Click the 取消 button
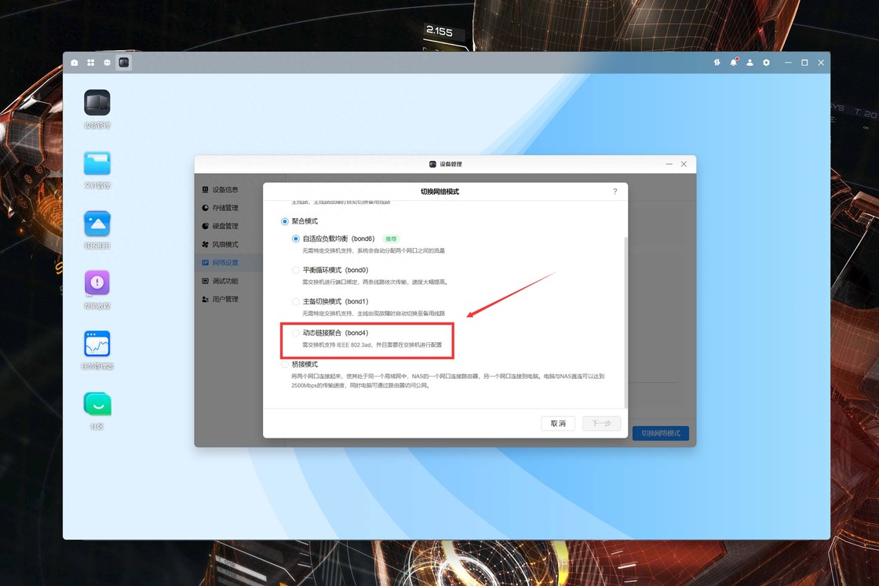Viewport: 879px width, 586px height. 558,424
